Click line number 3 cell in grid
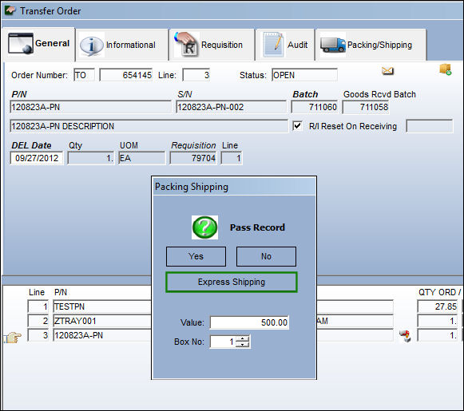Screen dimensions: 464x411 click(x=38, y=336)
